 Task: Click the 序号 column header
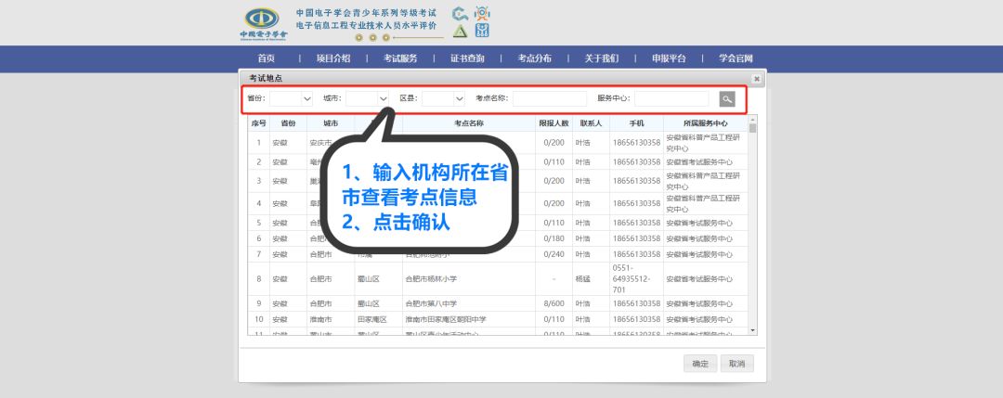258,123
